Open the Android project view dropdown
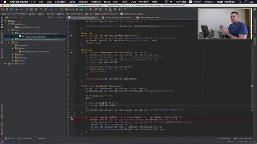 pyautogui.click(x=14, y=17)
